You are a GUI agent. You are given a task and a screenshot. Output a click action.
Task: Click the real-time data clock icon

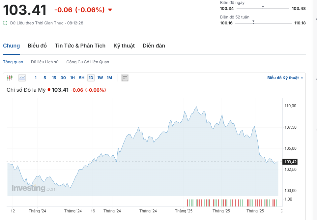click(5, 23)
